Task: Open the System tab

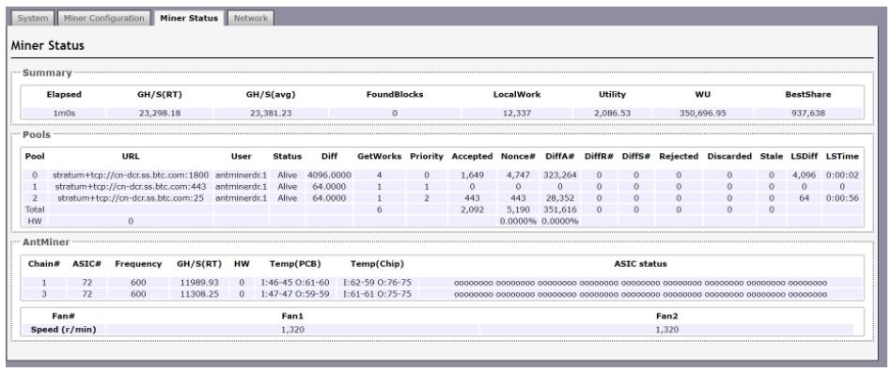Action: 32,18
